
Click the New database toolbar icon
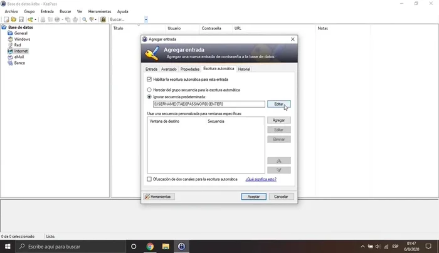click(x=6, y=19)
